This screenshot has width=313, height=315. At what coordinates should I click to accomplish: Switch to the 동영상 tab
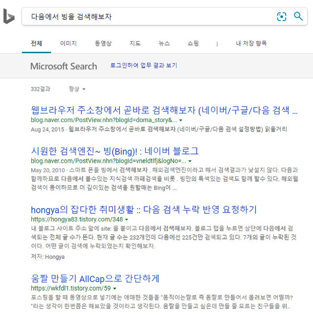point(103,43)
